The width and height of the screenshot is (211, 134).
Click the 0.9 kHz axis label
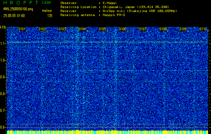pos(2,77)
